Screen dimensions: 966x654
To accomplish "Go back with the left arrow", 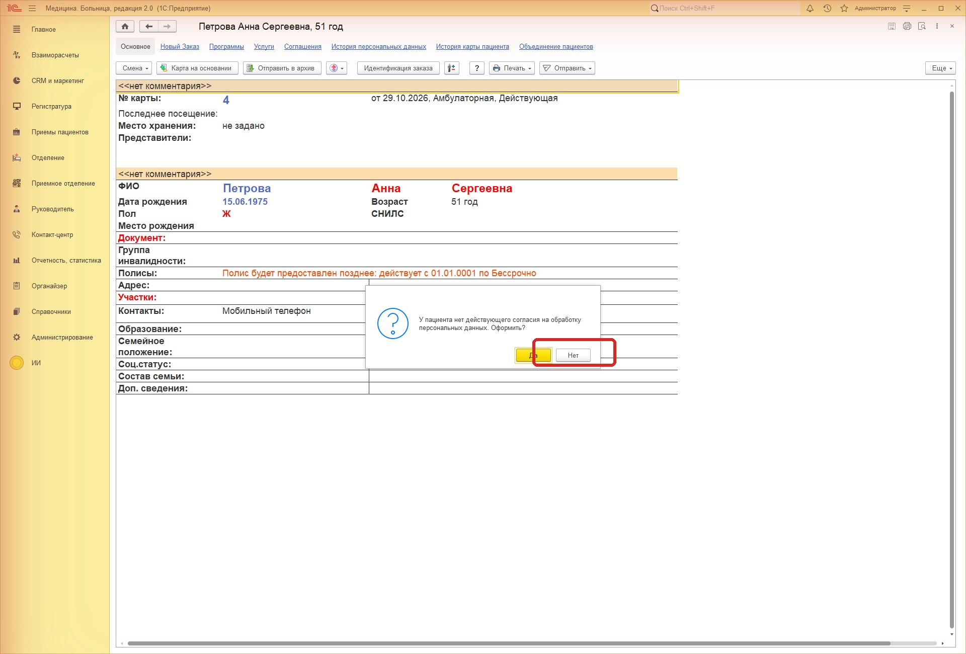I will 149,27.
